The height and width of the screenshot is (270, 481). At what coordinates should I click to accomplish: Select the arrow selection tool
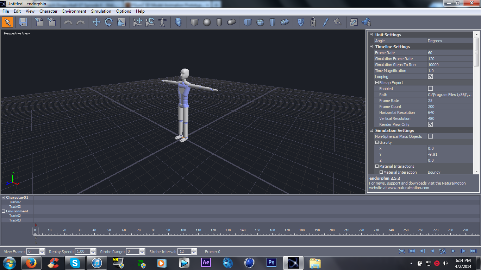coord(7,22)
